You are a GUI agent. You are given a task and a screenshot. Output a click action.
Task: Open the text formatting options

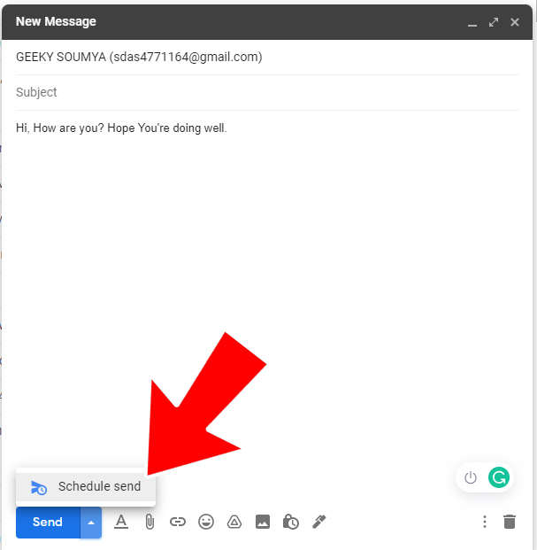pyautogui.click(x=121, y=522)
